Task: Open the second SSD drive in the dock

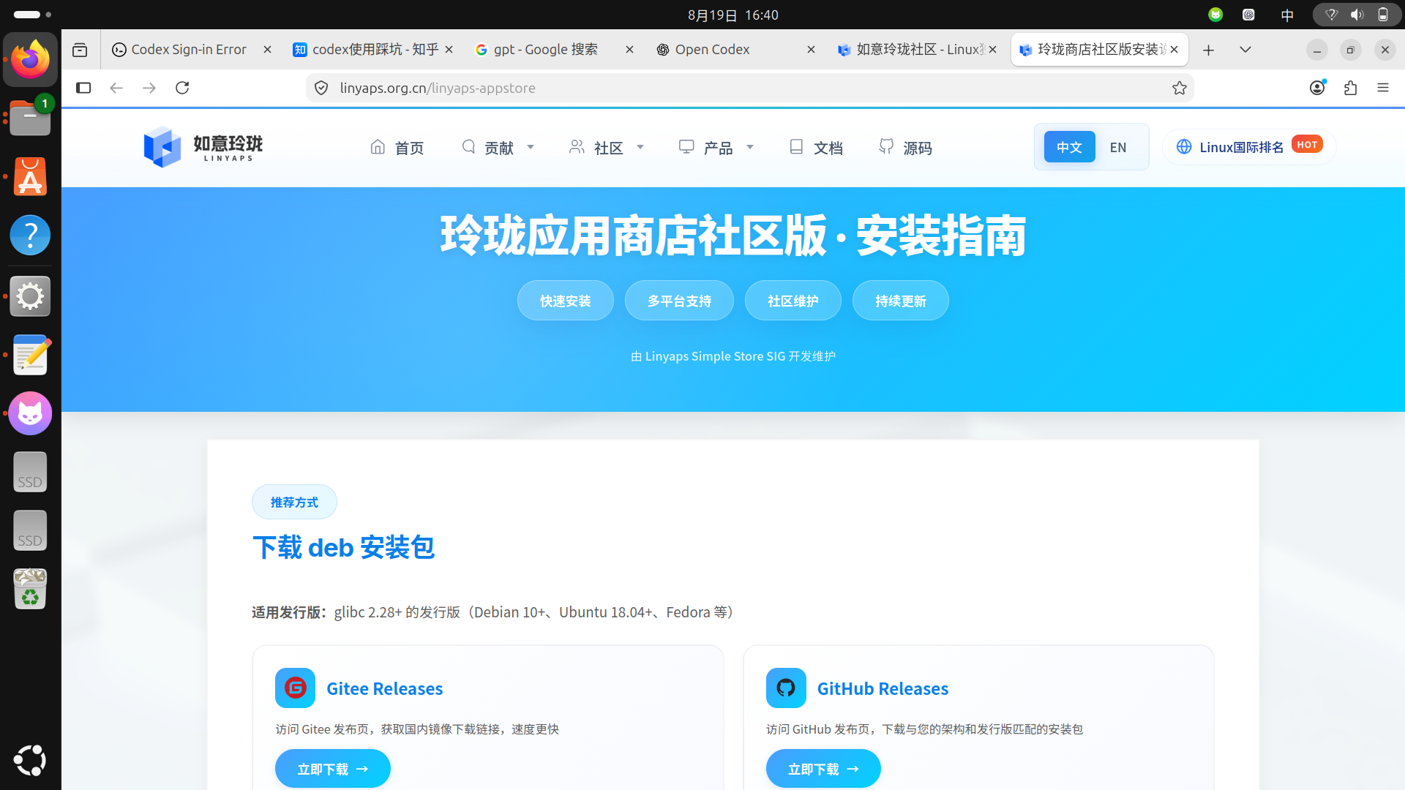Action: tap(30, 530)
